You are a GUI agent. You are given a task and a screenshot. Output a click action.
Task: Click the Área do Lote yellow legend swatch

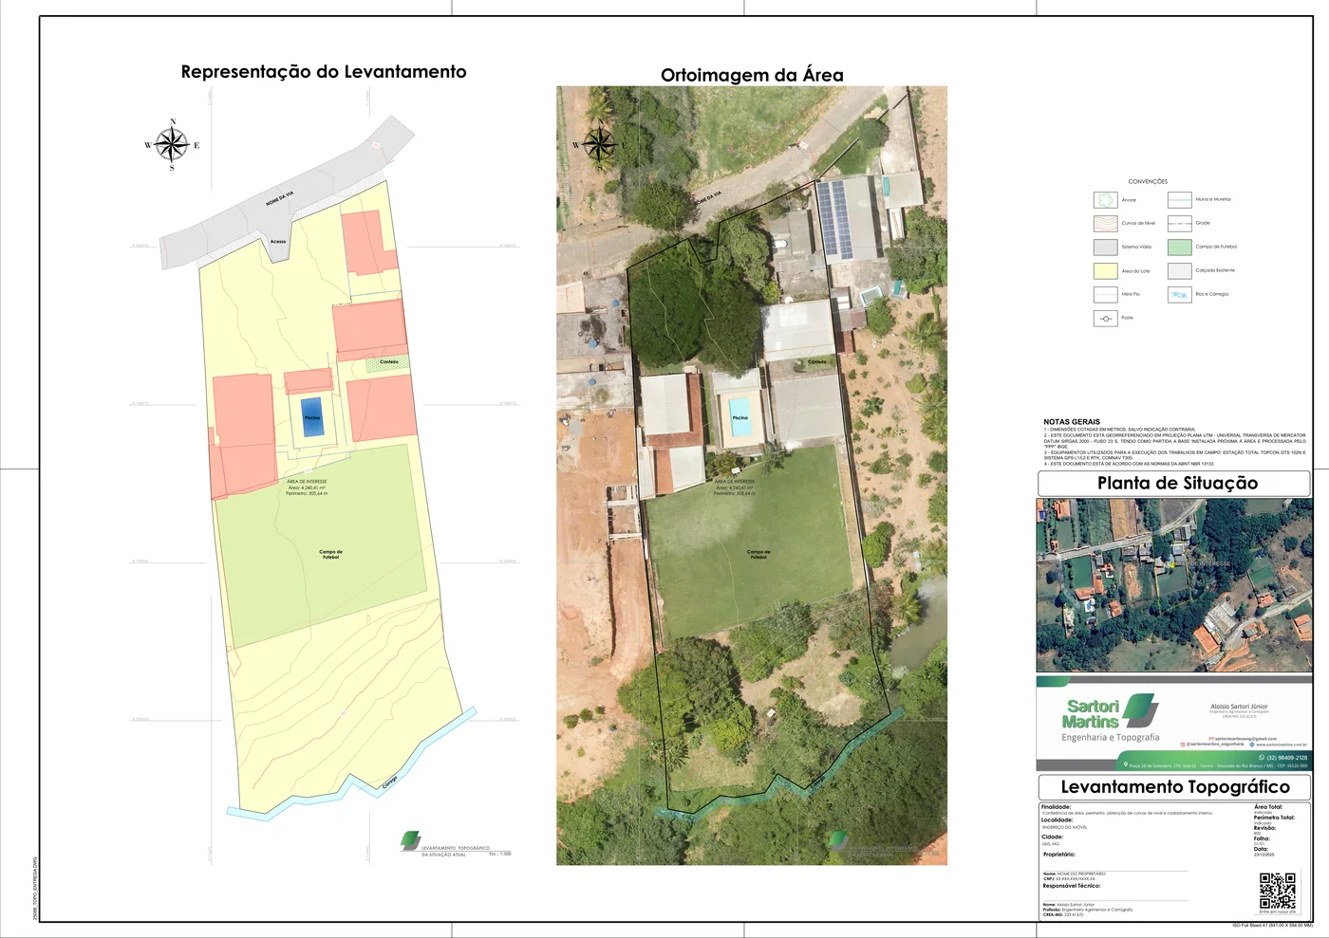tap(1105, 271)
